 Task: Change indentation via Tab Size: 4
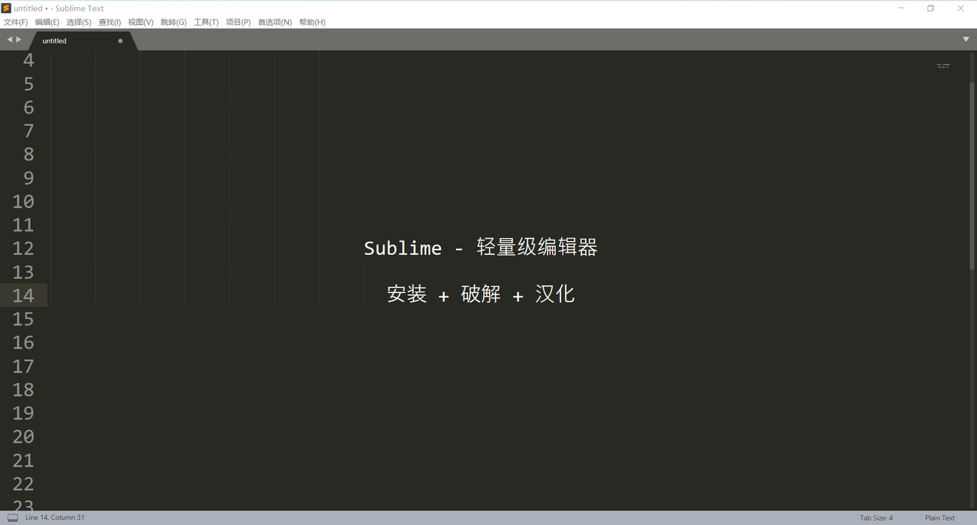coord(876,518)
